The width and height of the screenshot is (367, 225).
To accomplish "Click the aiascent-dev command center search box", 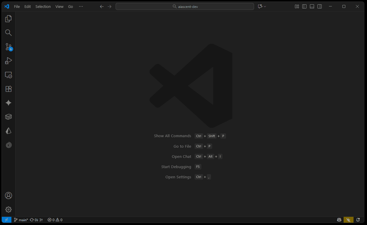I will [x=185, y=6].
